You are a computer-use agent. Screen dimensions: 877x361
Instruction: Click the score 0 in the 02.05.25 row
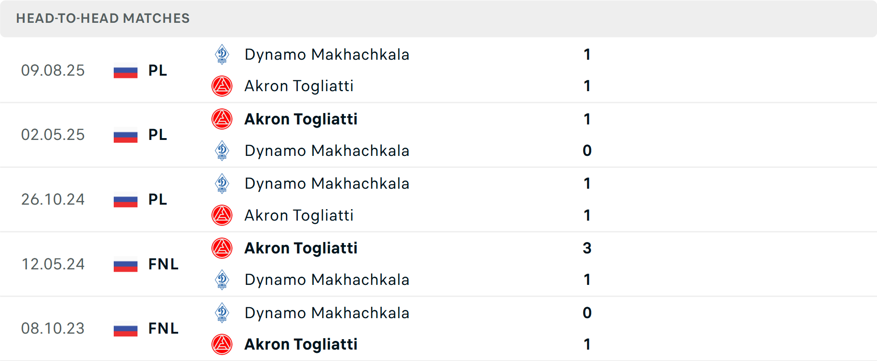click(x=587, y=150)
